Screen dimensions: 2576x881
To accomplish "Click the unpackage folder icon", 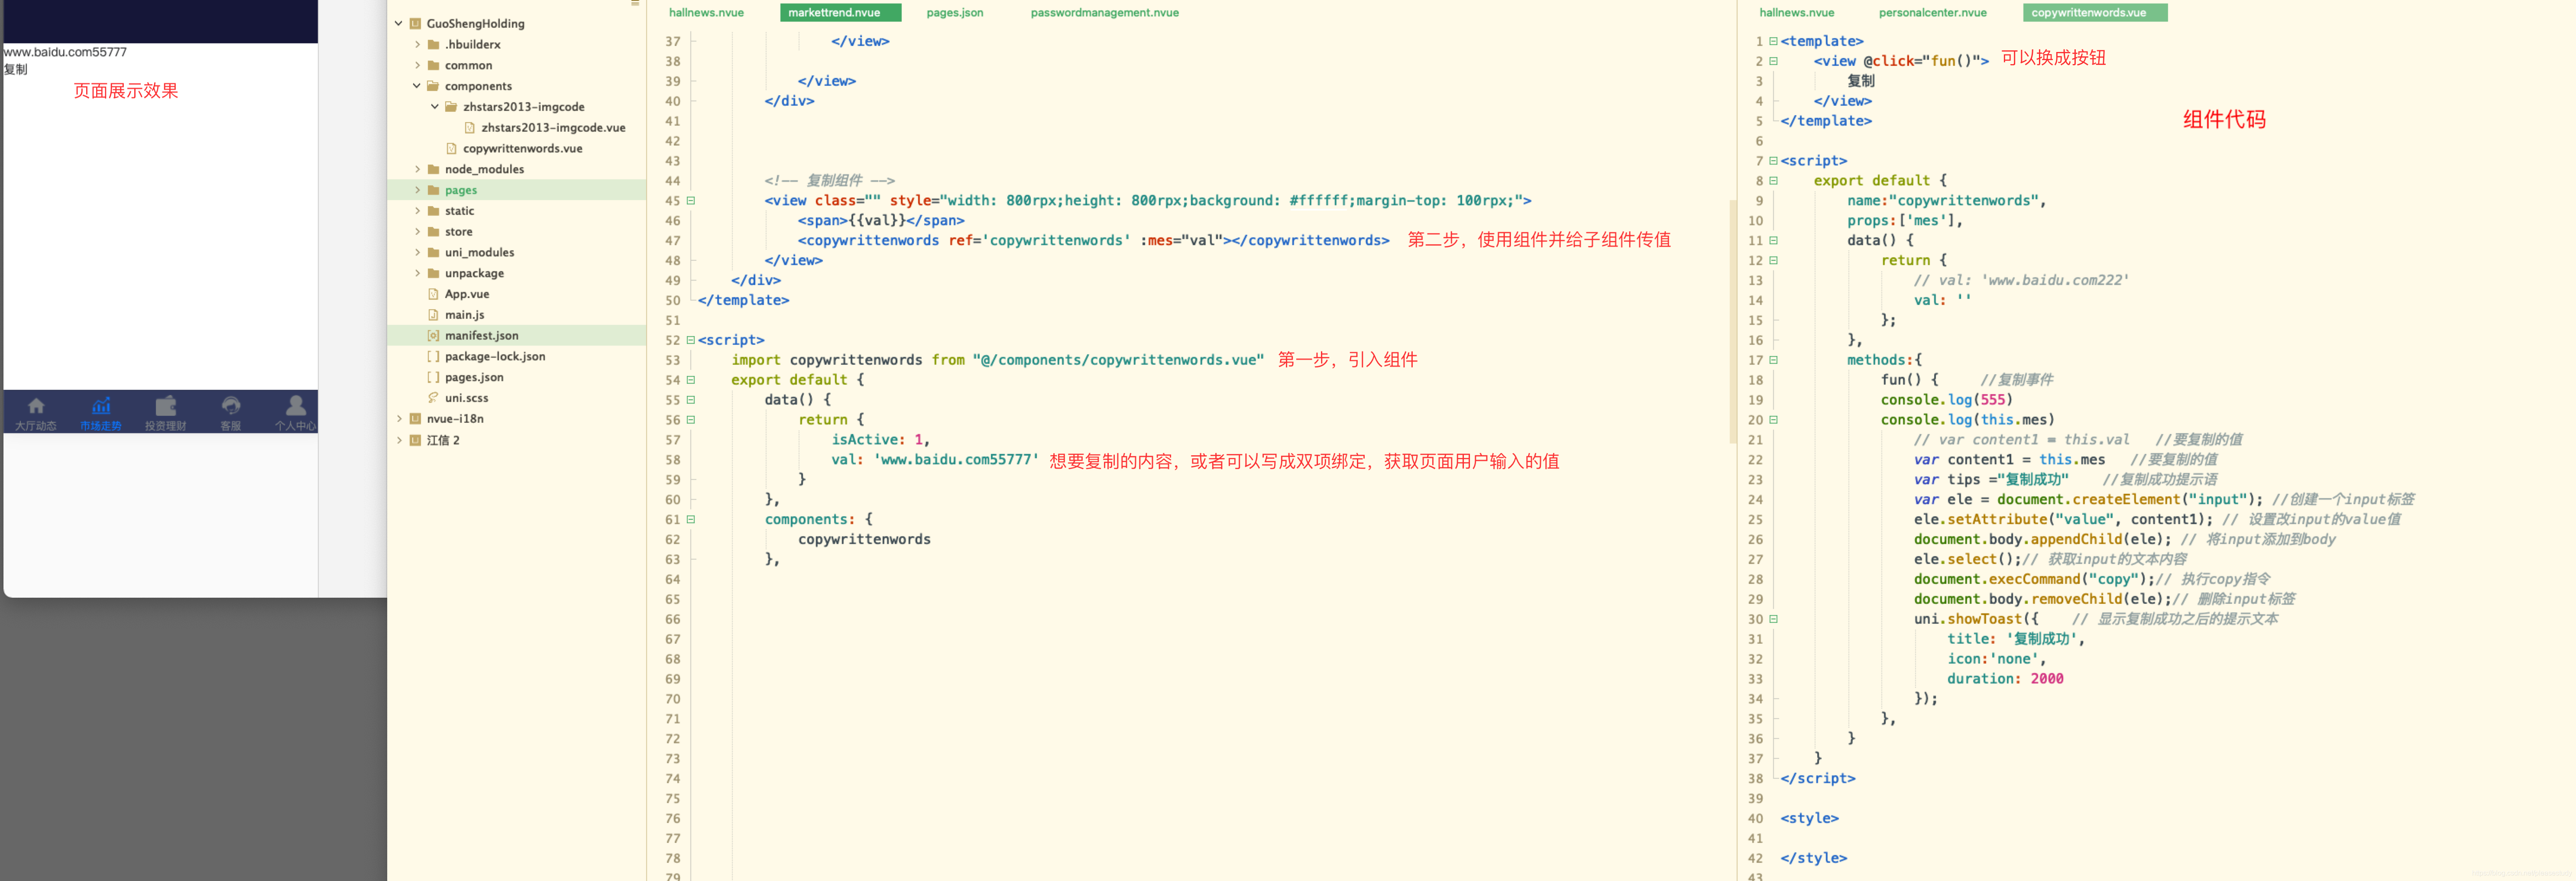I will pos(433,274).
